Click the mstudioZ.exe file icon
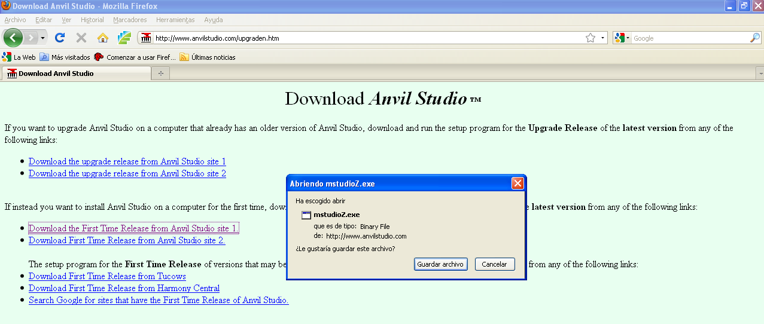The image size is (764, 324). 306,215
